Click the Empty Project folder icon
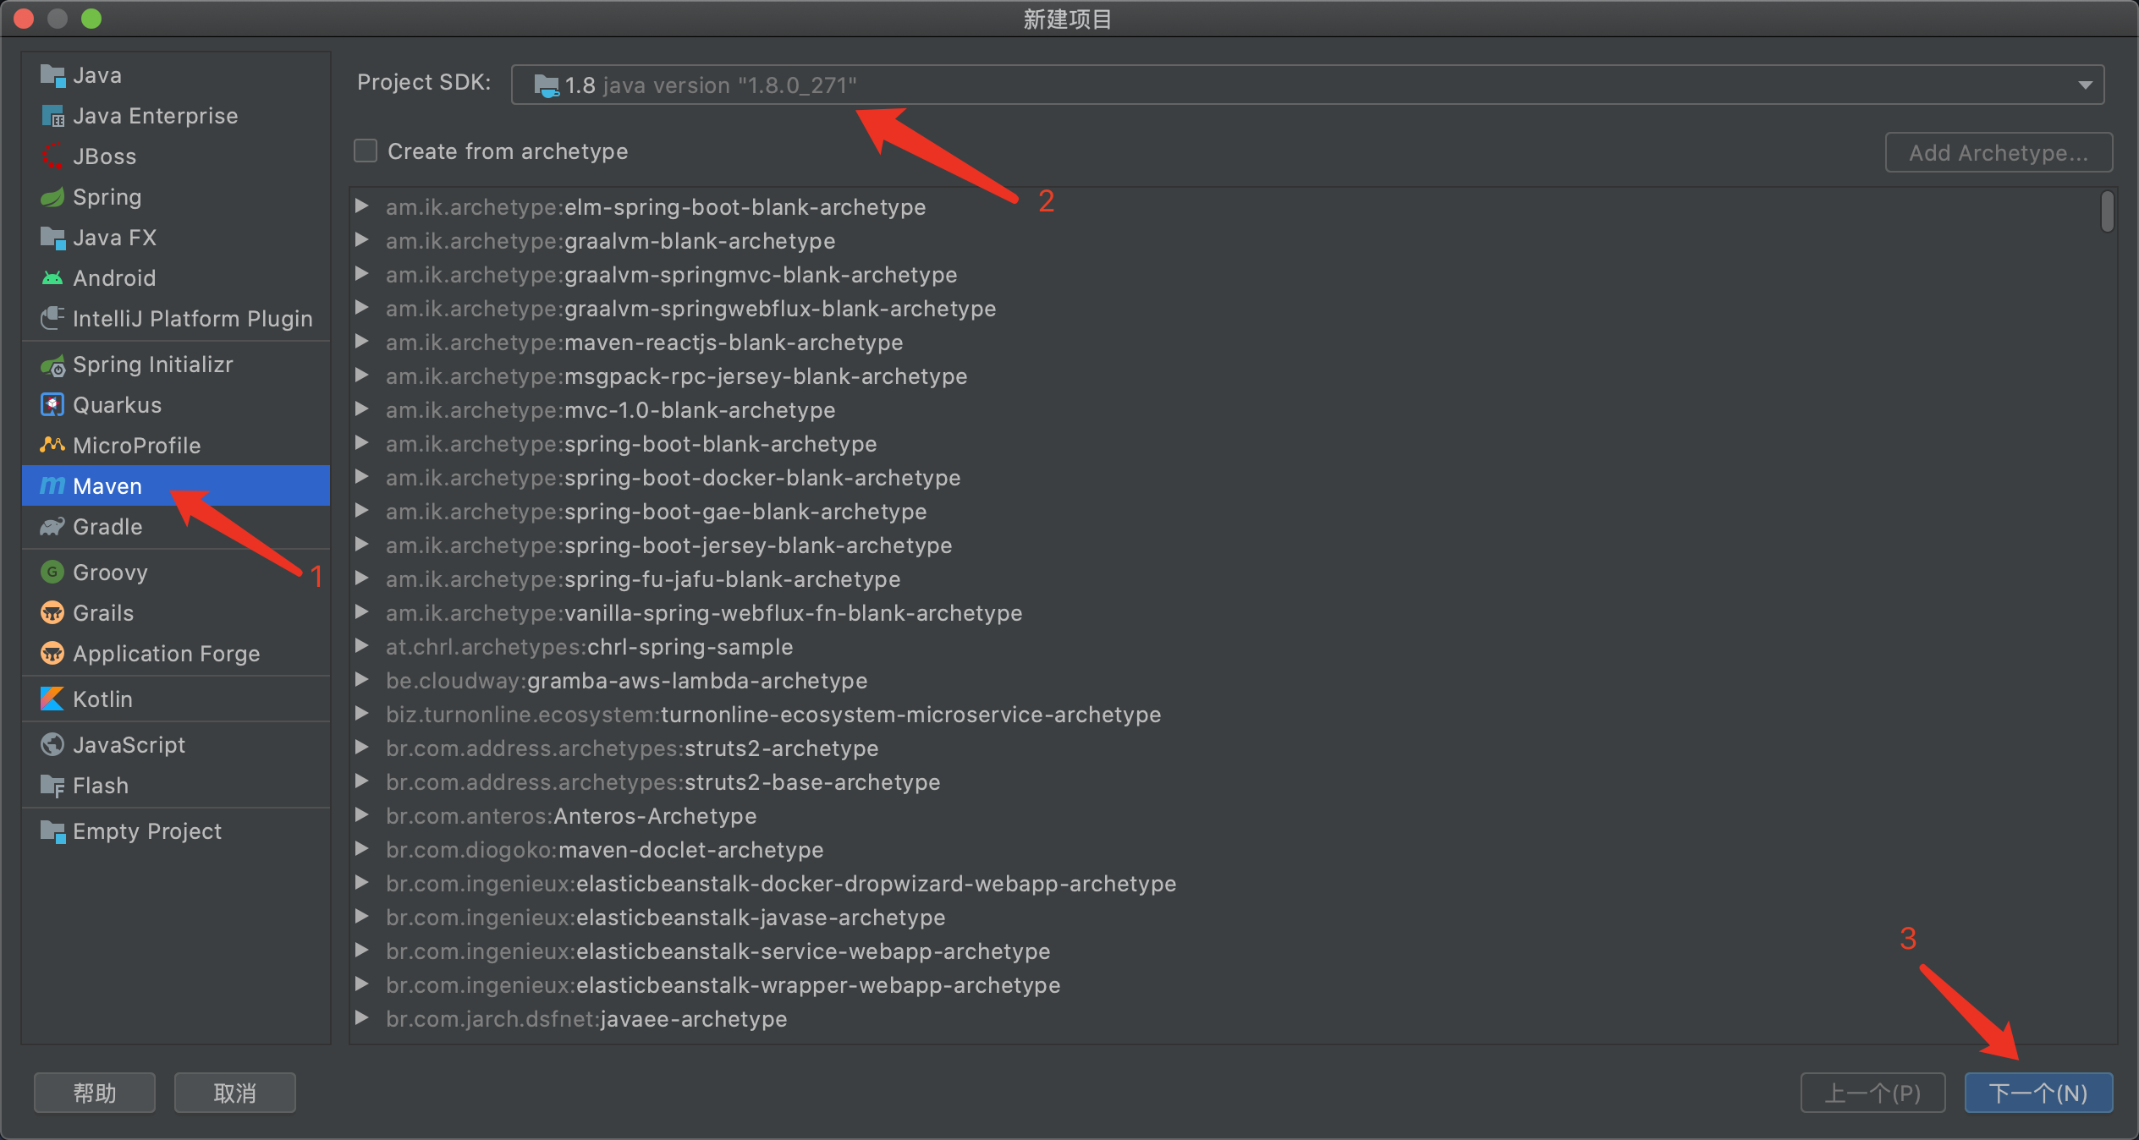 click(52, 831)
